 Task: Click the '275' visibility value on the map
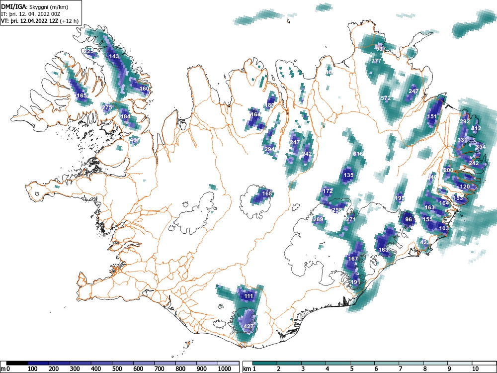click(x=107, y=107)
